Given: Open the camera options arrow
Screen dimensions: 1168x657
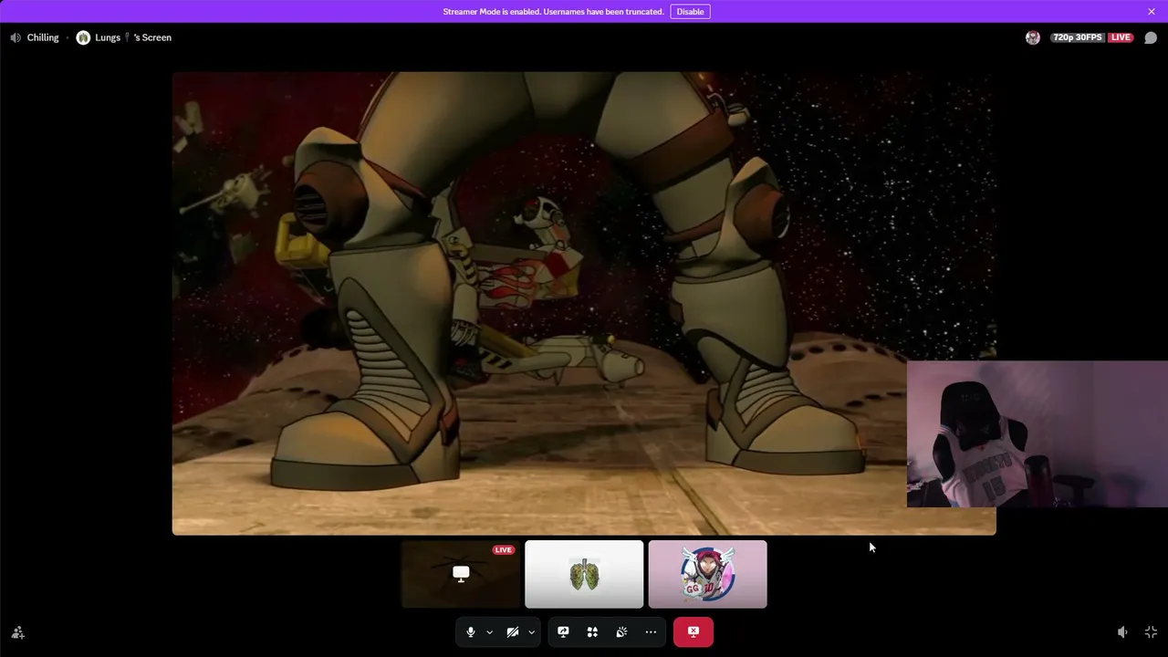Looking at the screenshot, I should tap(531, 631).
